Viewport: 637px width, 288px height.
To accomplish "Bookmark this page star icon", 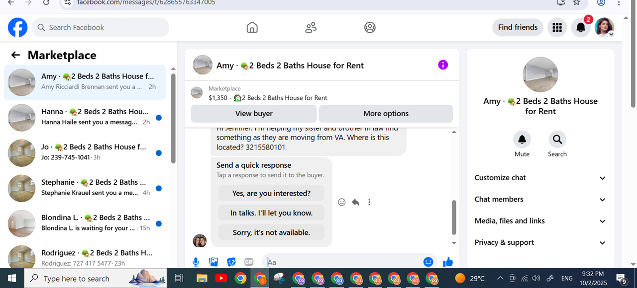I will tap(577, 2).
